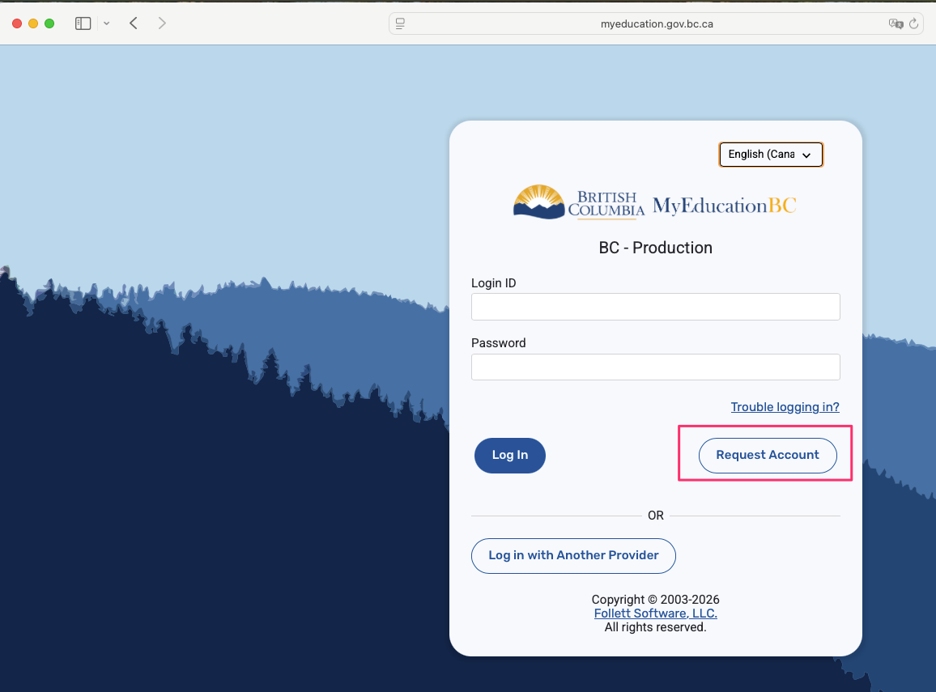Open the Trouble logging in? link
This screenshot has height=692, width=936.
tap(785, 407)
